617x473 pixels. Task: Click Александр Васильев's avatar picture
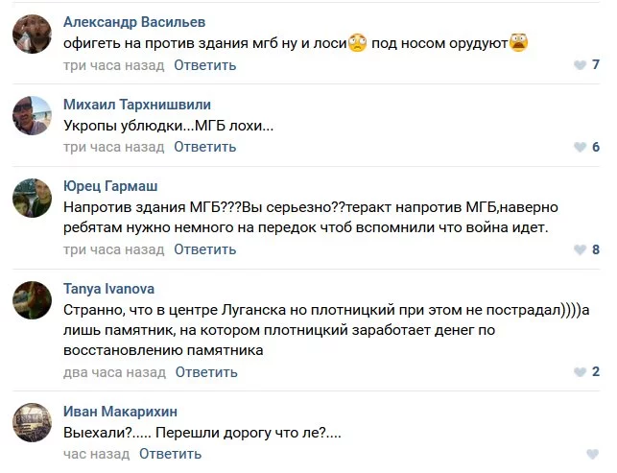pos(33,34)
